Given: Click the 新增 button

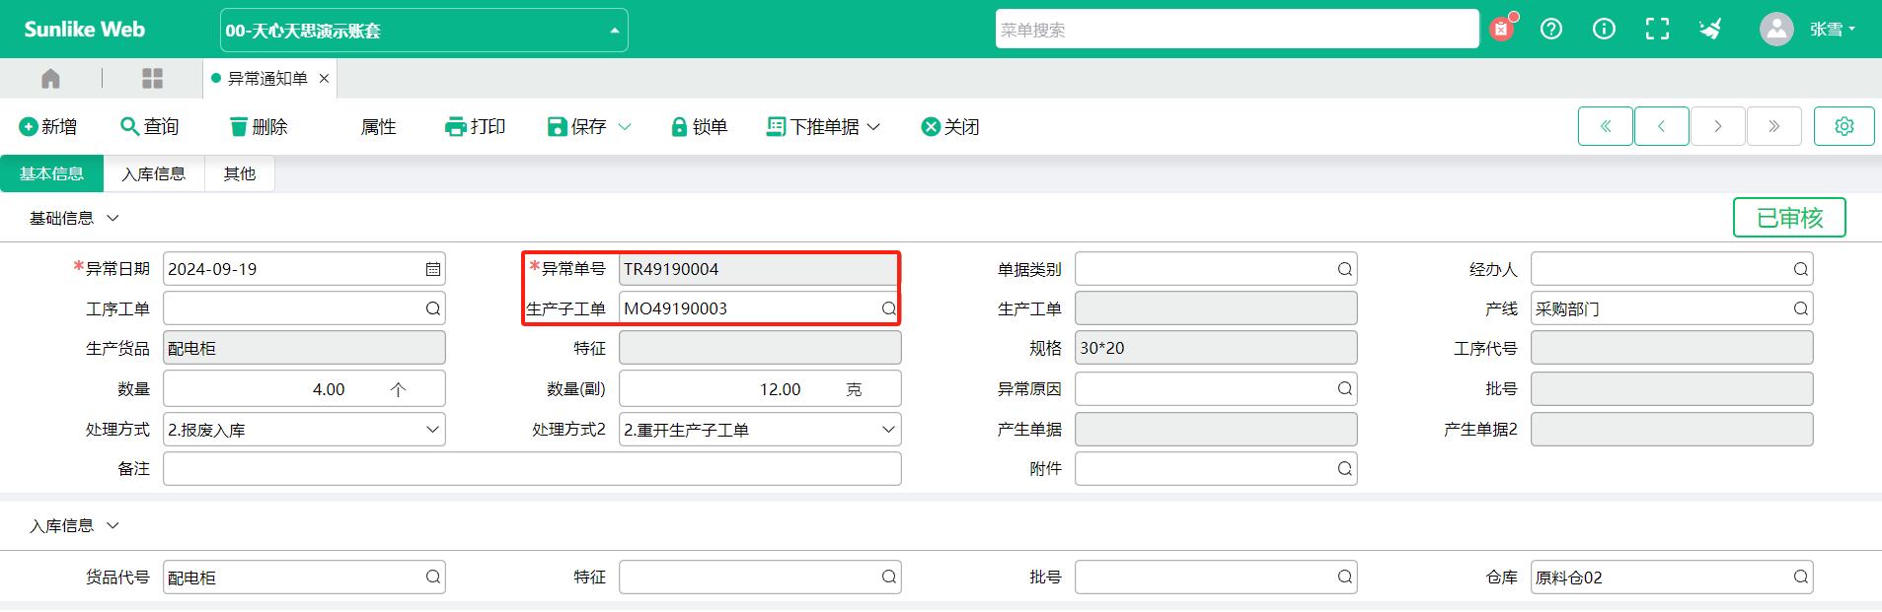Looking at the screenshot, I should click(x=48, y=126).
